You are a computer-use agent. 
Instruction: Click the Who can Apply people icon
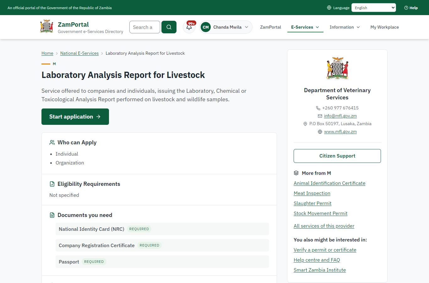(52, 142)
